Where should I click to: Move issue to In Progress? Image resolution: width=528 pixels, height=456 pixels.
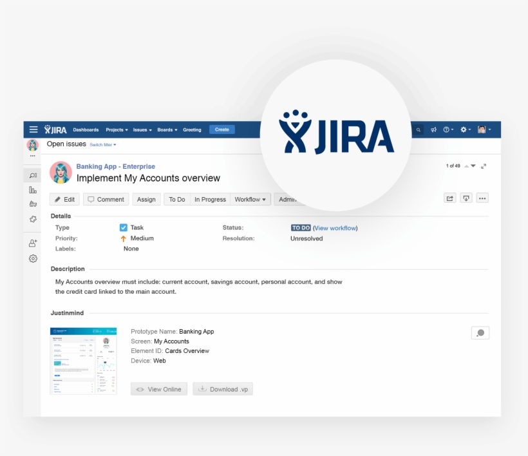click(x=210, y=200)
